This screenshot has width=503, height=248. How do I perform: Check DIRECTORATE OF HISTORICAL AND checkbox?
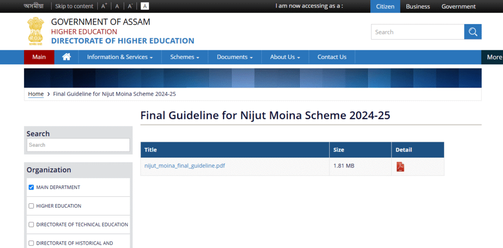click(31, 243)
